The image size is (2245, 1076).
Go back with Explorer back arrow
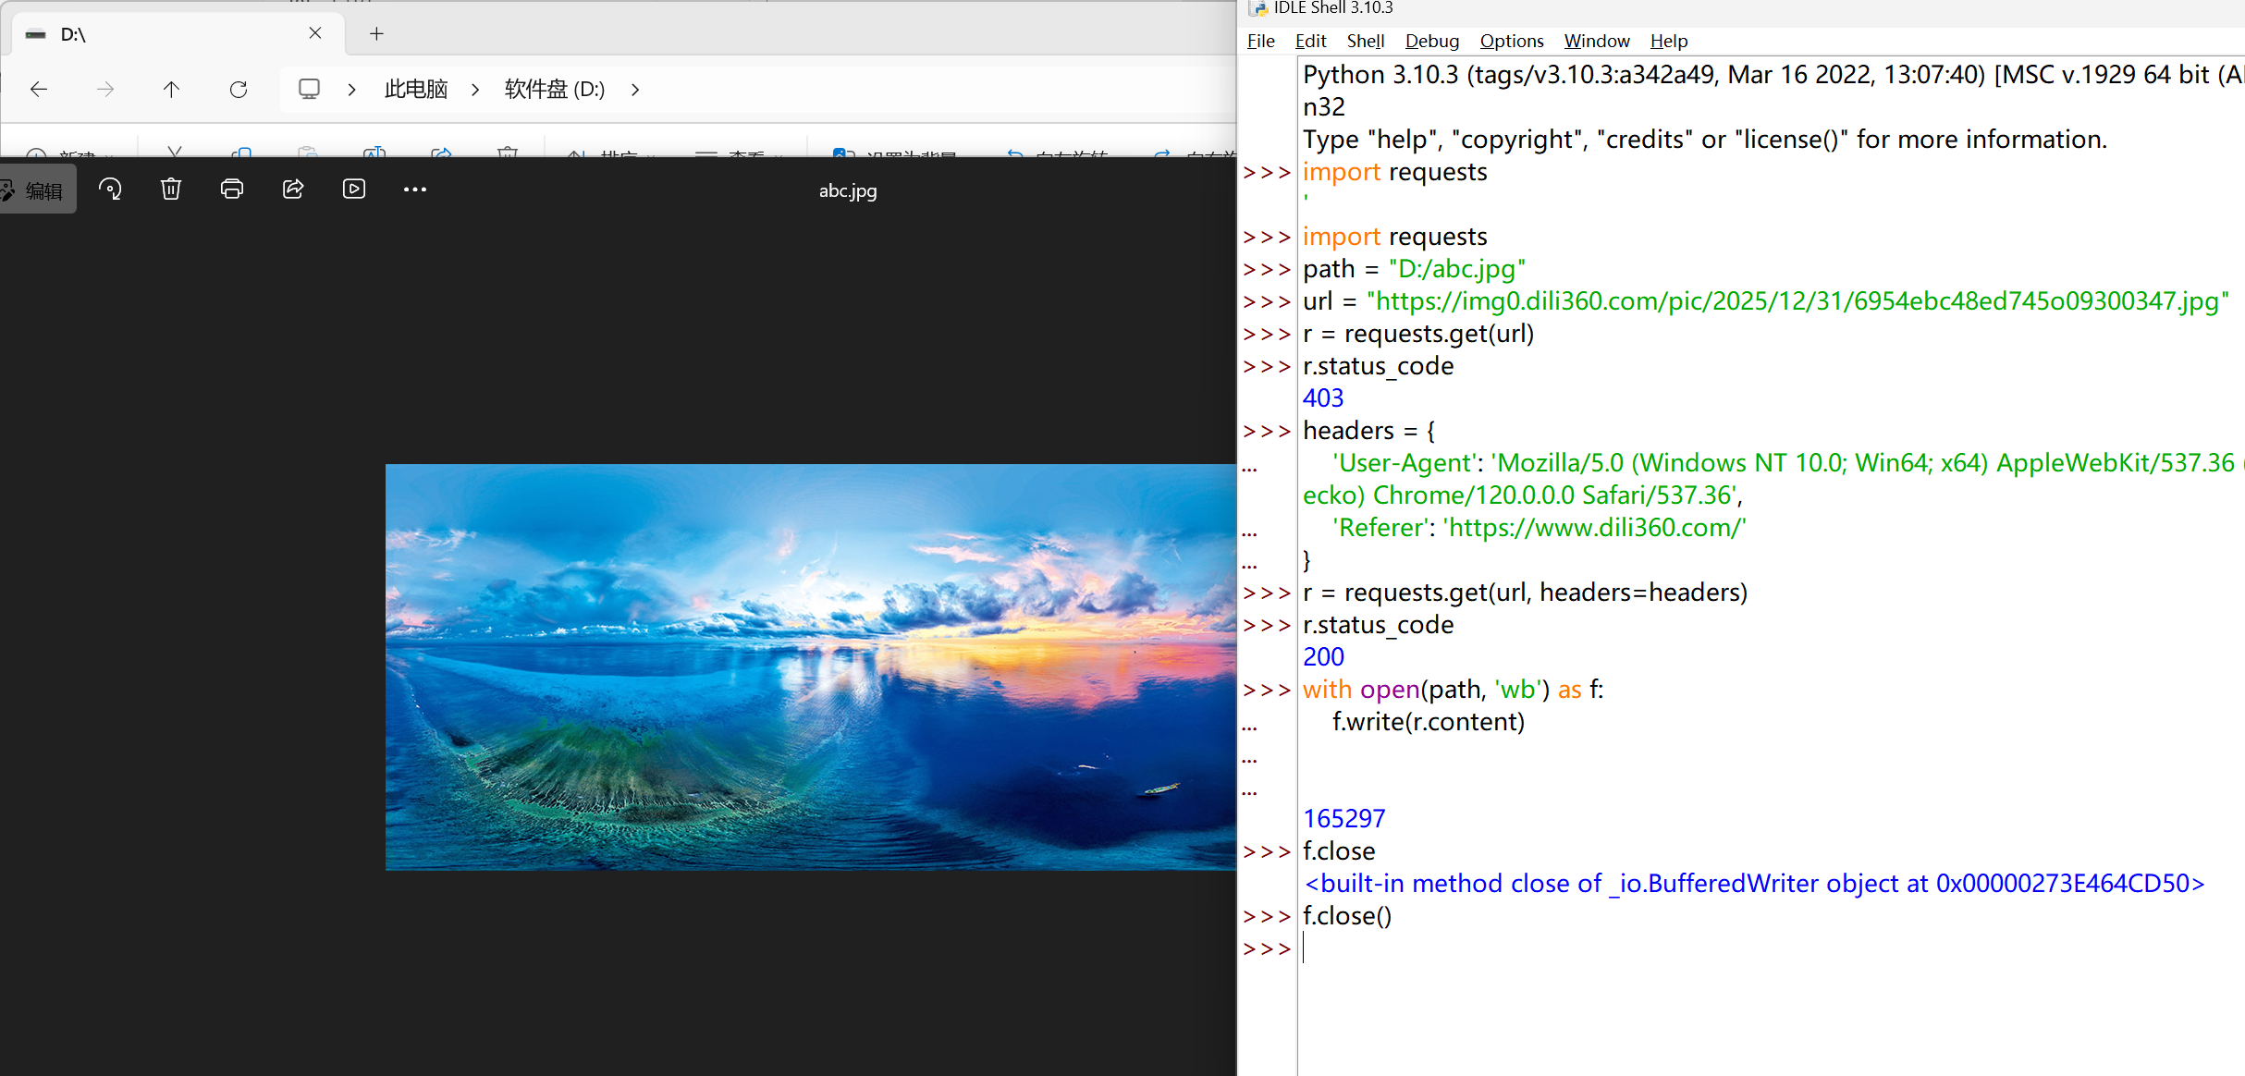(39, 90)
